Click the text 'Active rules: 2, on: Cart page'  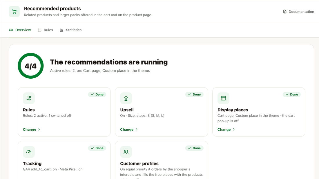[x=75, y=71]
